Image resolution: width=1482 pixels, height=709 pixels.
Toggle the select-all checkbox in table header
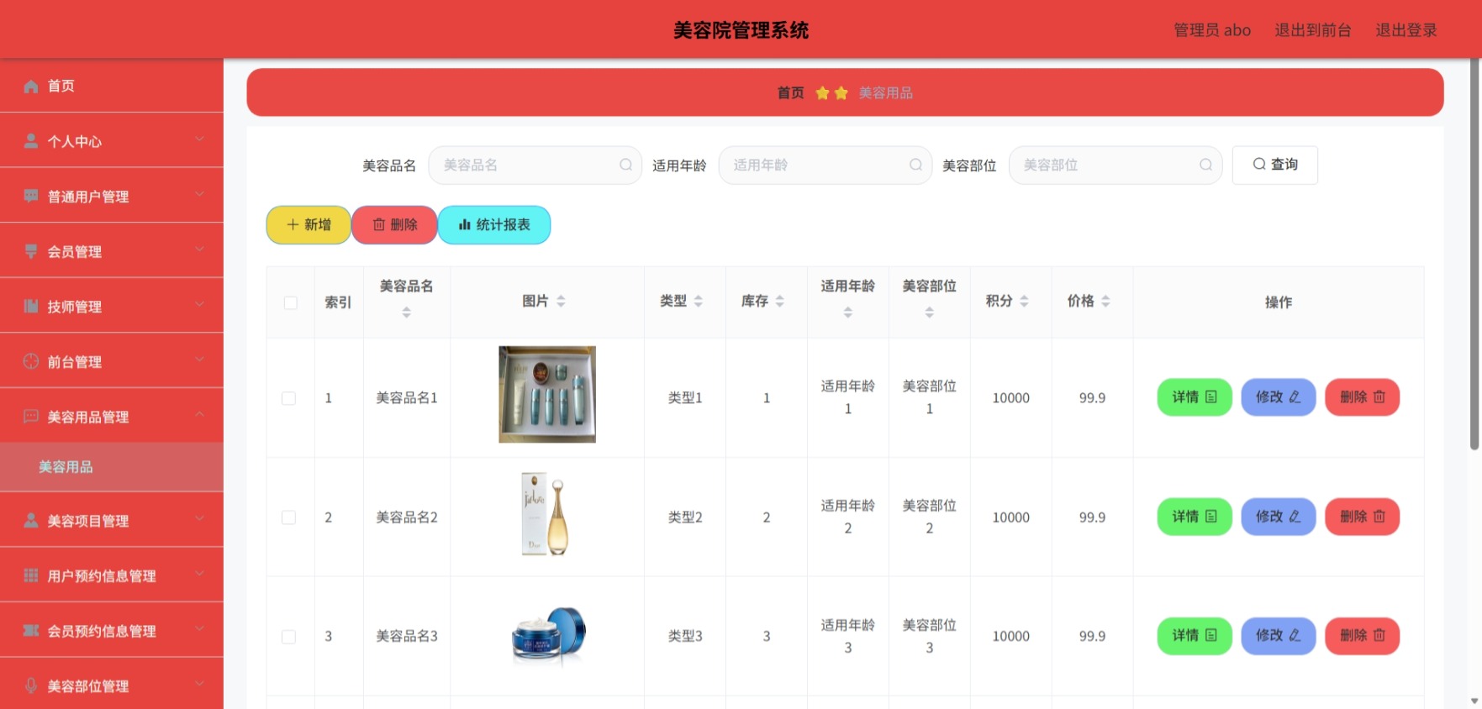tap(290, 302)
